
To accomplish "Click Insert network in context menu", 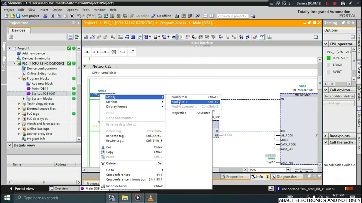I will pos(132,186).
